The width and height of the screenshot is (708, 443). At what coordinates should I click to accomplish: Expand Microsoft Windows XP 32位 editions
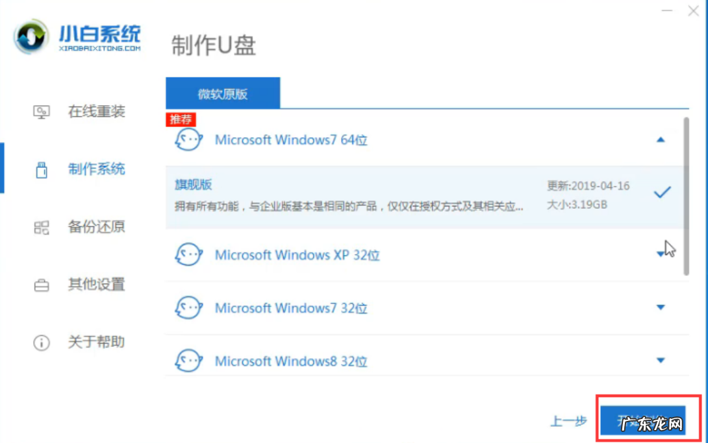[661, 255]
